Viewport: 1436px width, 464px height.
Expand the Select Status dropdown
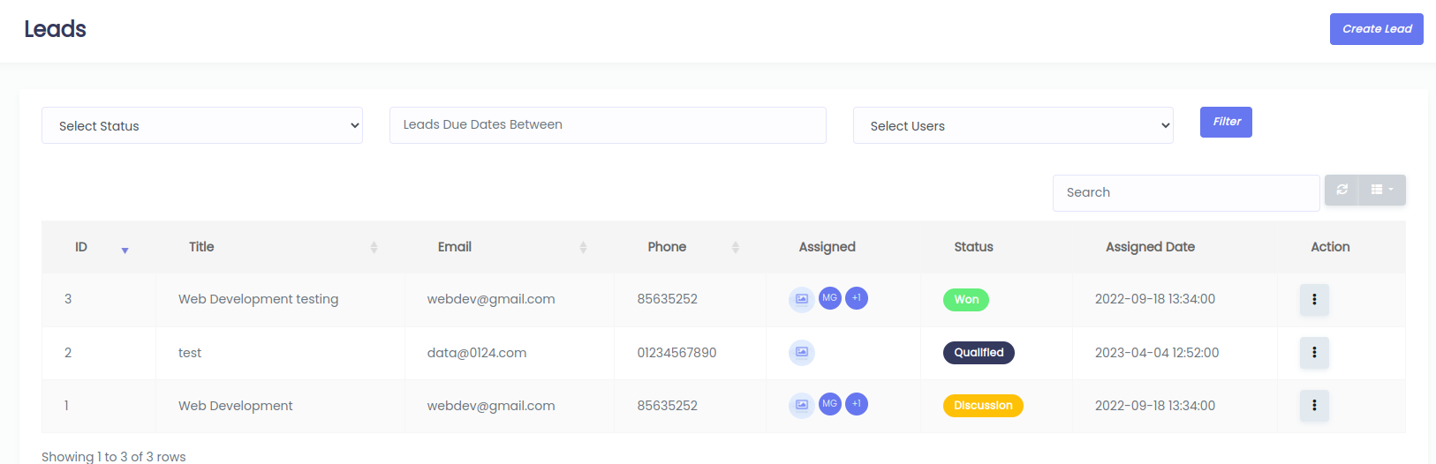coord(201,126)
